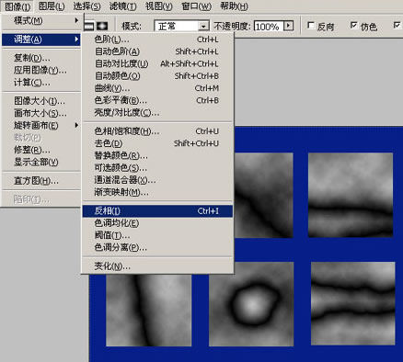Screen dimensions: 403x362
Task: Open the 视图(V) menu
Action: click(x=159, y=6)
